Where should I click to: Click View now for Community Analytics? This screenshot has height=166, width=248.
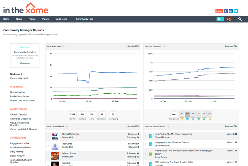click(x=25, y=63)
